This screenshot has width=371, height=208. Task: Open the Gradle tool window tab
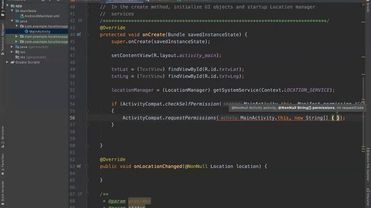(368, 6)
